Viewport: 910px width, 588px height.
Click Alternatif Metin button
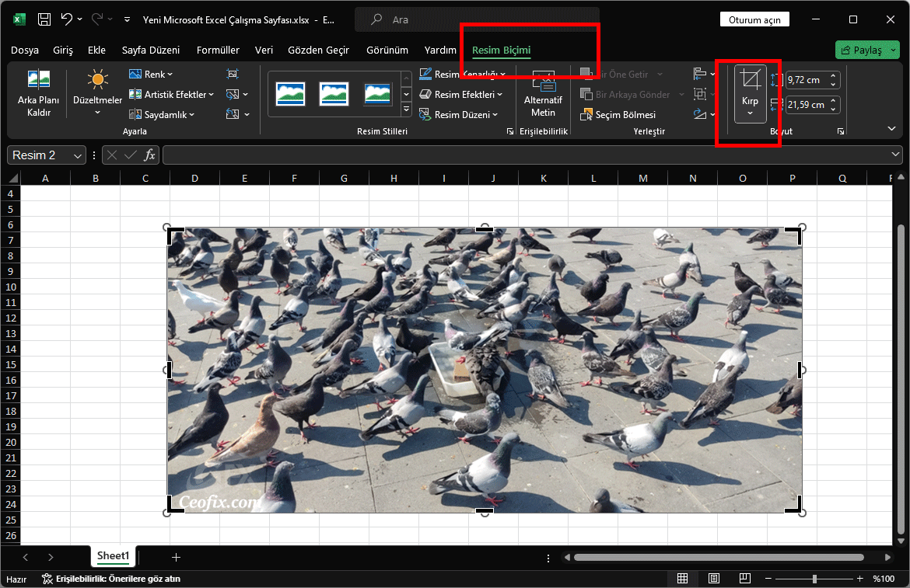543,94
